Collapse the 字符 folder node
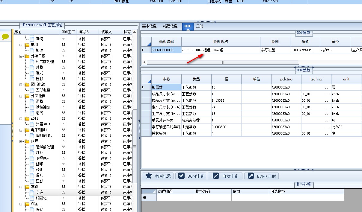Image resolution: width=362 pixels, height=212 pixels. tap(22, 187)
